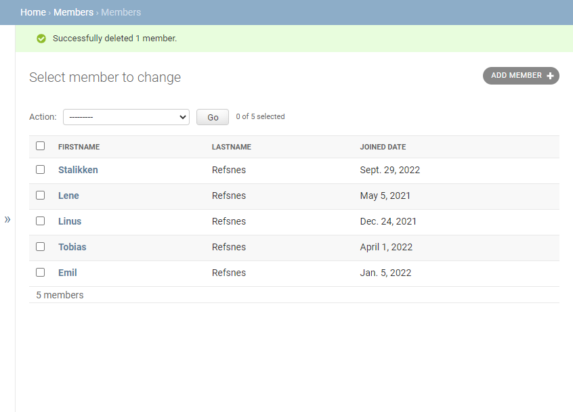Image resolution: width=573 pixels, height=412 pixels.
Task: Sort by Joined Date column header
Action: pos(383,147)
